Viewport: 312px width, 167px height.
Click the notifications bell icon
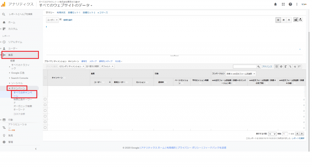click(275, 4)
